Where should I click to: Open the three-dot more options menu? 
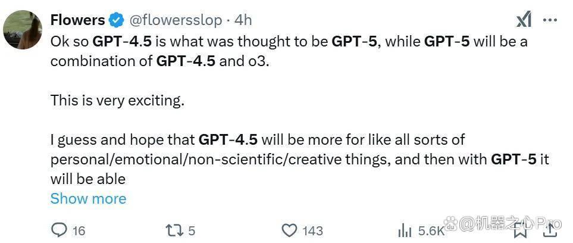pyautogui.click(x=550, y=20)
